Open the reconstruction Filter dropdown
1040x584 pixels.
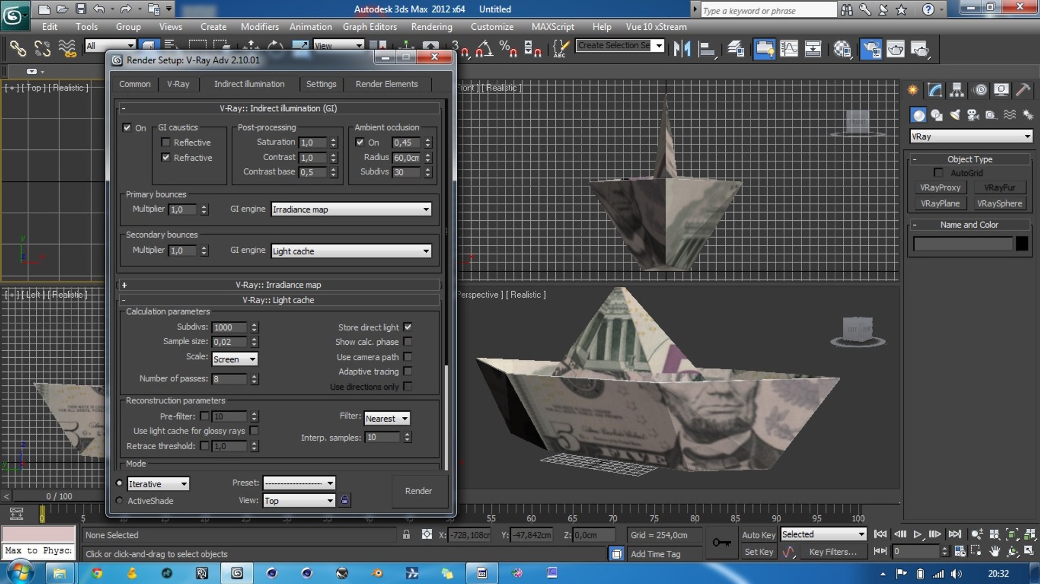pyautogui.click(x=387, y=418)
